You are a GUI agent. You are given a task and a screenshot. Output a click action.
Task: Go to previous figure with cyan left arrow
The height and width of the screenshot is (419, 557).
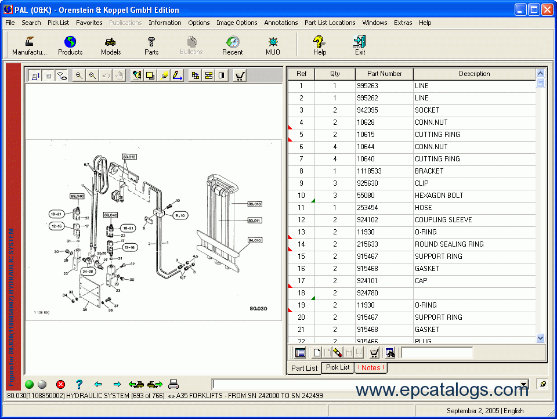(x=98, y=384)
